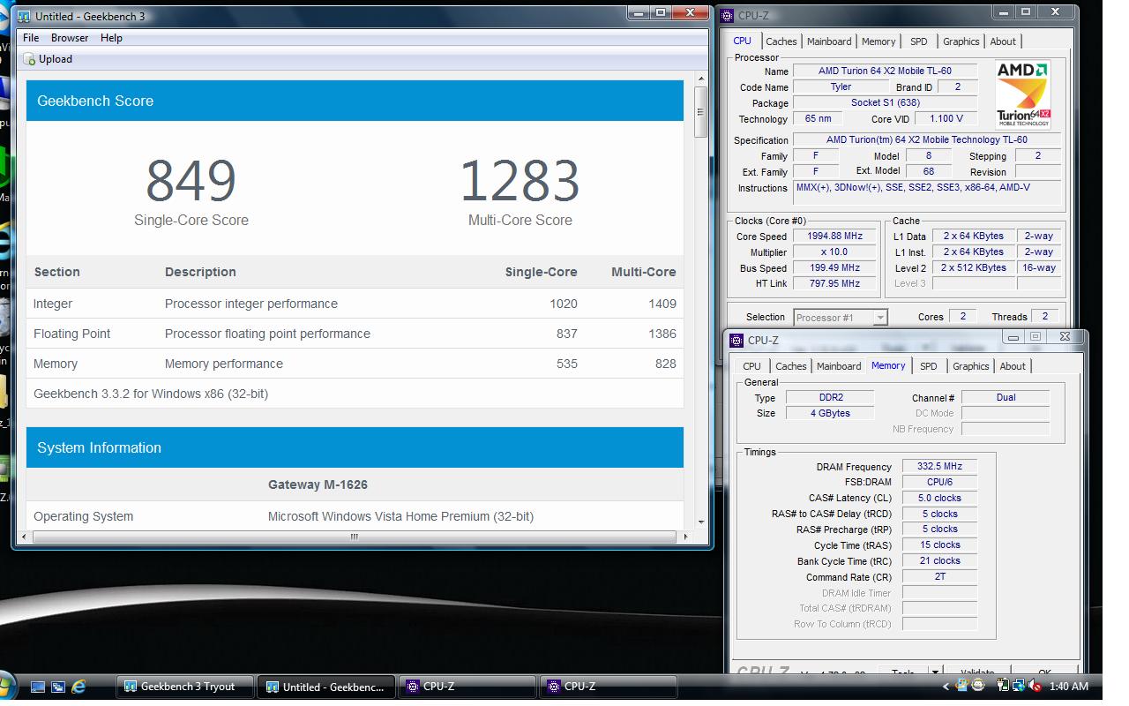This screenshot has width=1129, height=706.
Task: Click the Switch Between Windows quick launch icon
Action: [58, 686]
